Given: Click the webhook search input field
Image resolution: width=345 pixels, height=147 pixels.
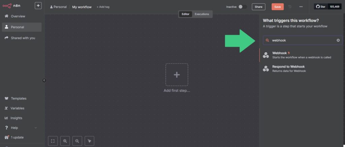Looking at the screenshot, I should click(x=302, y=40).
